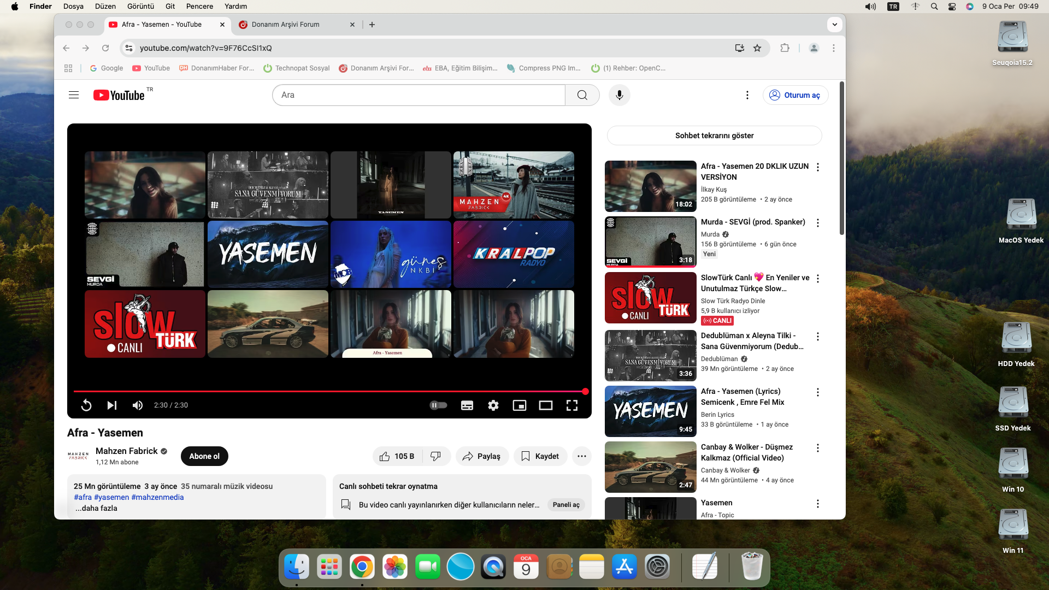
Task: Open the Yardım menu
Action: coord(235,7)
